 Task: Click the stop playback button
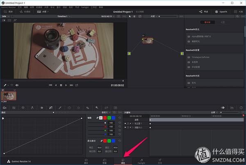[61, 85]
